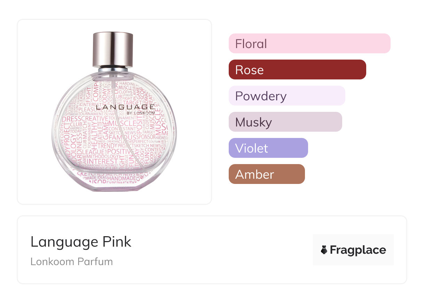Click the spray nozzle collar under cap
The width and height of the screenshot is (424, 301).
113,70
